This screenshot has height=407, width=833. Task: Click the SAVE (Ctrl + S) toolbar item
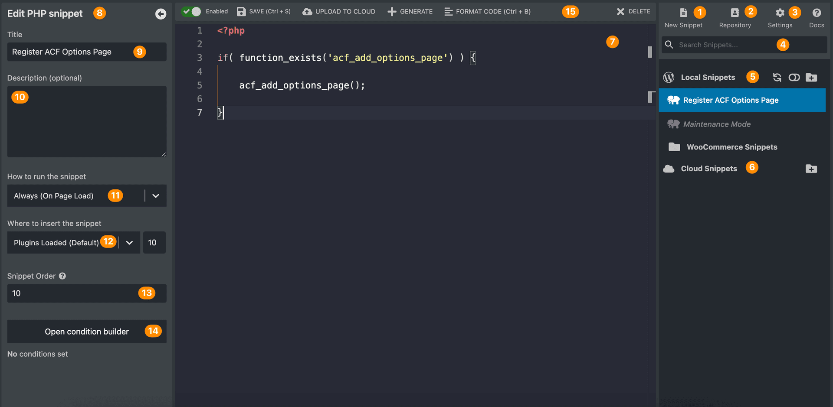[264, 12]
